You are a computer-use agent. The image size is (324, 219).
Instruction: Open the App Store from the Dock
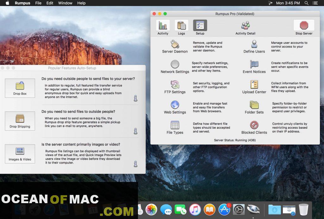pyautogui.click(x=224, y=209)
